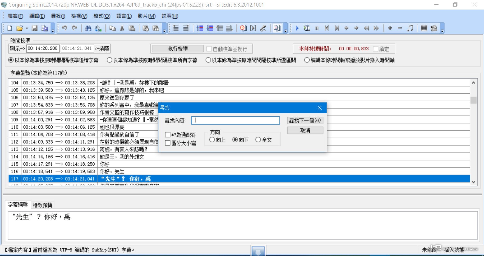Click 取消 to cancel the find dialog
This screenshot has width=484, height=256.
305,131
